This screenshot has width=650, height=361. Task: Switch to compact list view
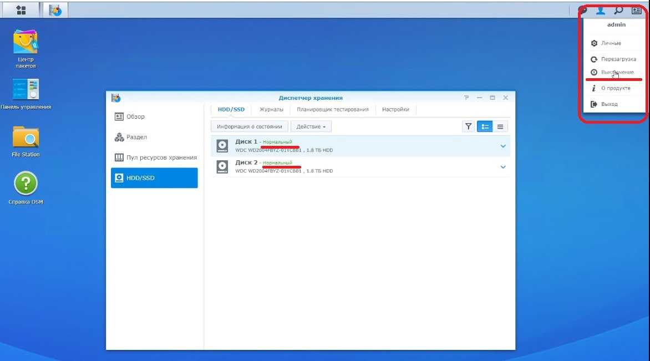(x=500, y=126)
